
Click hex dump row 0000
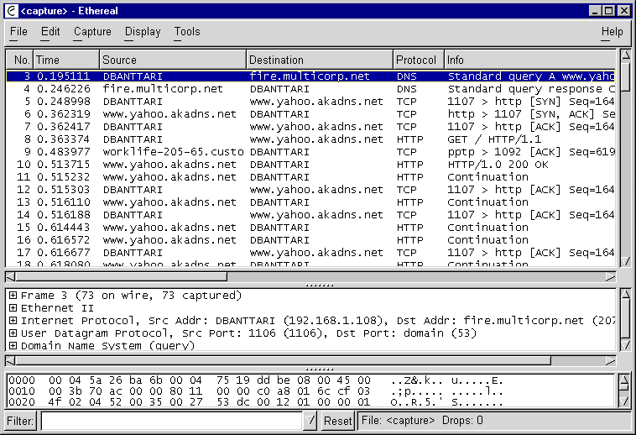[256, 380]
